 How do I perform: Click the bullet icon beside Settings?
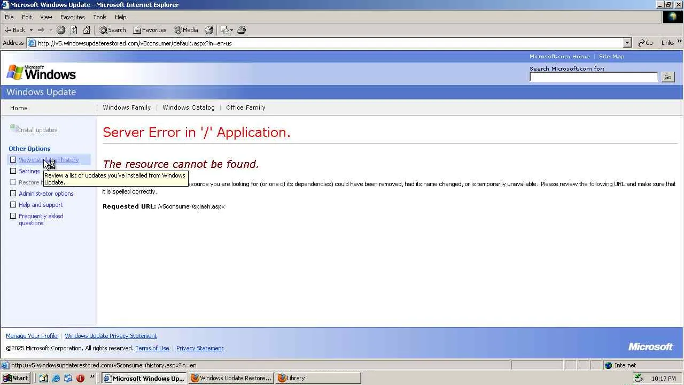pos(13,171)
